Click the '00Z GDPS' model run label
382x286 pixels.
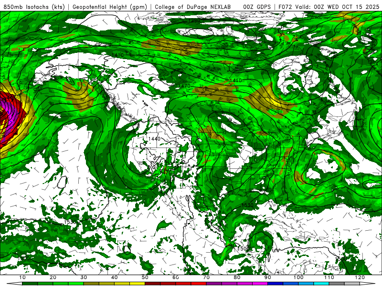click(257, 7)
